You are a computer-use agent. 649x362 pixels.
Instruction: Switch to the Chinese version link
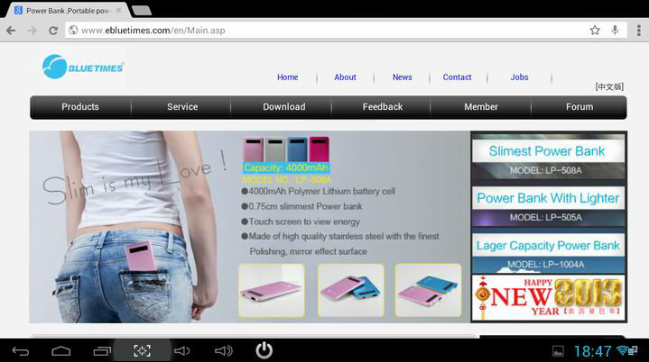tap(609, 86)
